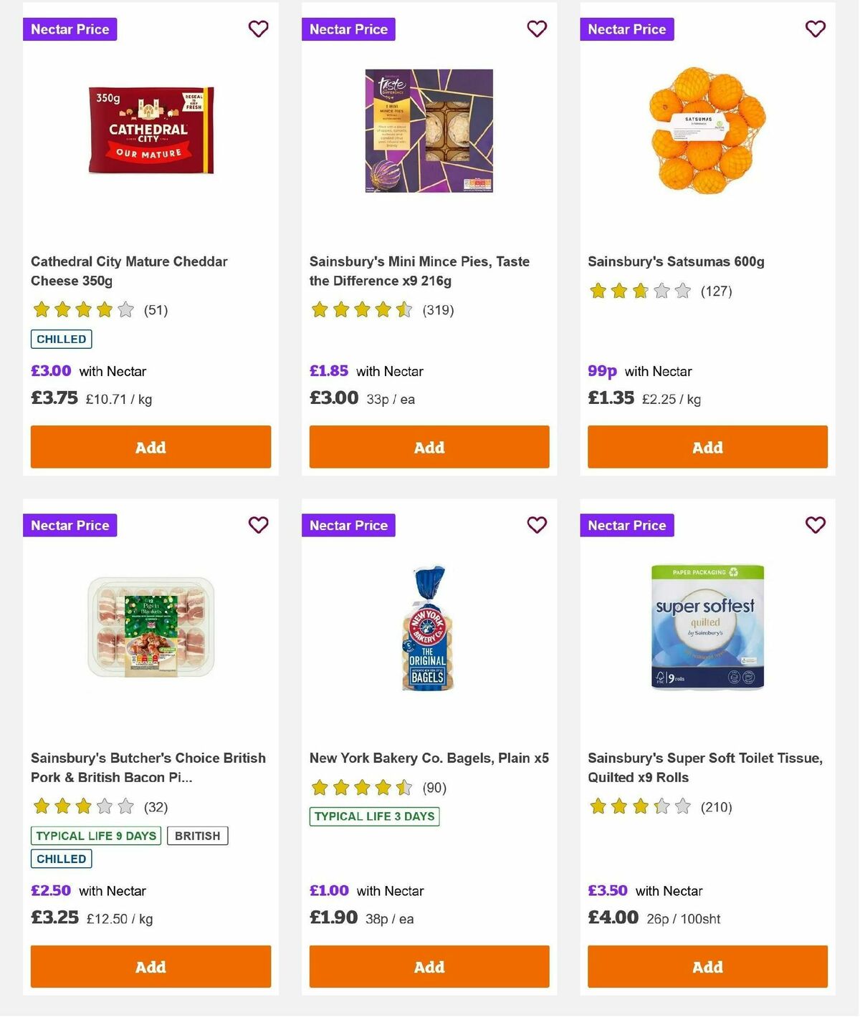Add New York Bakery bagels to trolley
860x1017 pixels.
pyautogui.click(x=429, y=966)
